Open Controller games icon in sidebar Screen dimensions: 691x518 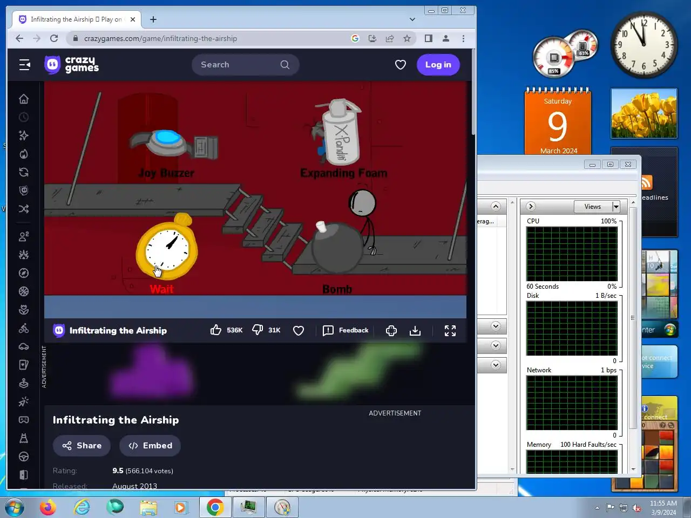[24, 420]
